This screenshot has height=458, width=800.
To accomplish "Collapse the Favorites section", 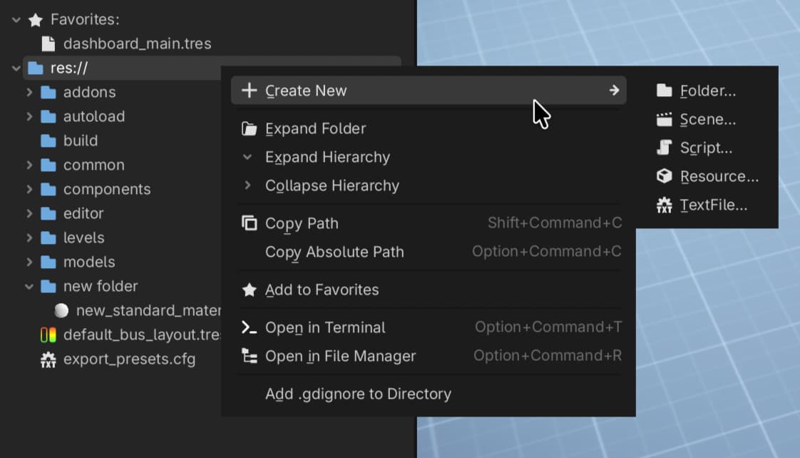I will click(x=16, y=20).
